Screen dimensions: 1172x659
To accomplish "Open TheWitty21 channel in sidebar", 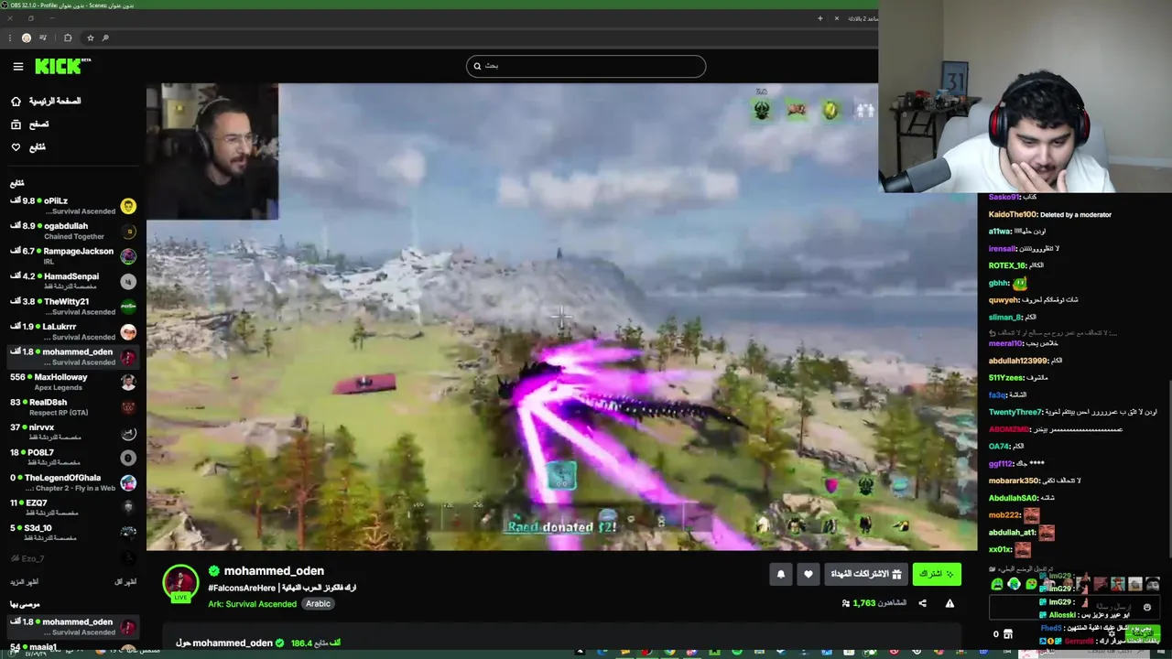I will tap(73, 307).
